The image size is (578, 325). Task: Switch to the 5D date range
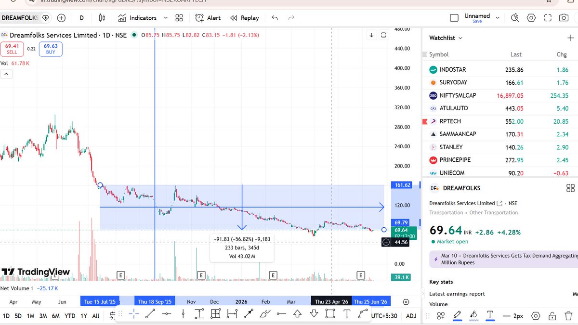pos(18,316)
